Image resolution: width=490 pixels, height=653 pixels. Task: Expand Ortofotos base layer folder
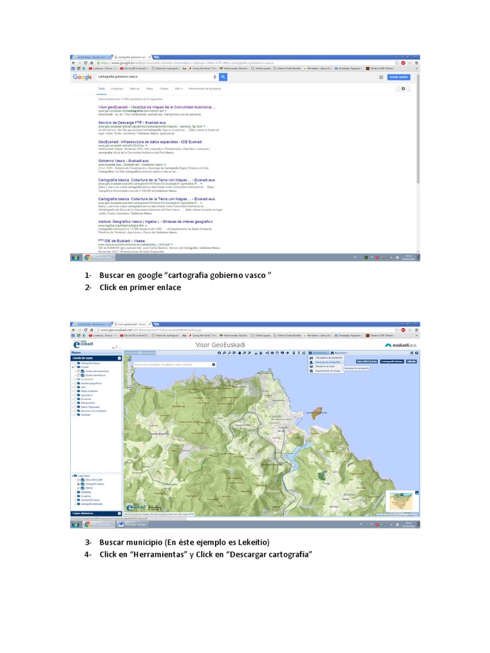[x=75, y=492]
